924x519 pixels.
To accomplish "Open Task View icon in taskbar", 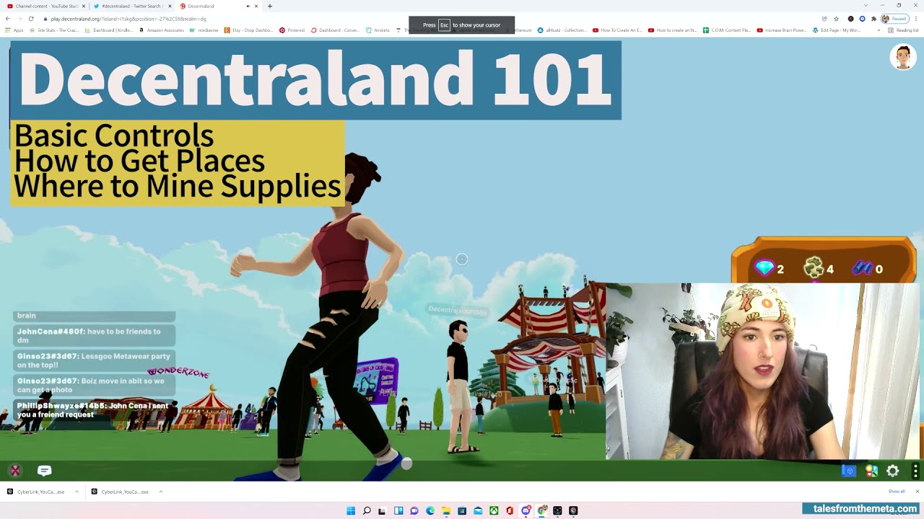I will point(383,510).
